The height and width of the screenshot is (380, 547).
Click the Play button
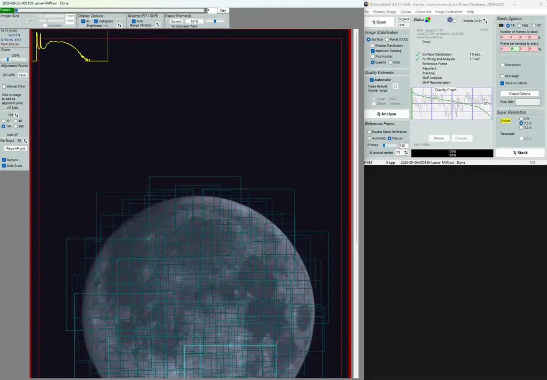(x=223, y=11)
